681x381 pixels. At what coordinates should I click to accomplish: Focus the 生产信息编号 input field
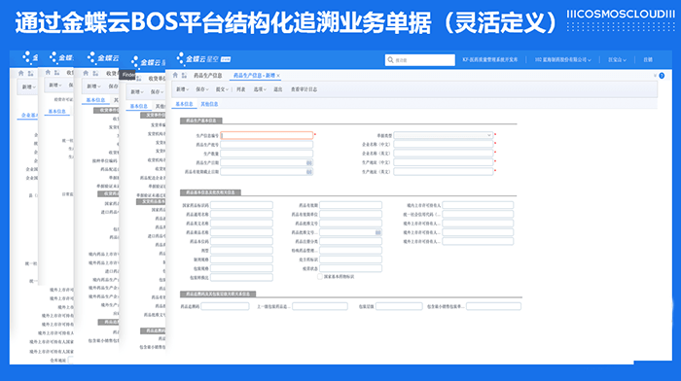[x=267, y=135]
